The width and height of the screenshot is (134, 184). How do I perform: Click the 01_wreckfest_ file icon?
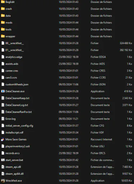(x=3, y=50)
